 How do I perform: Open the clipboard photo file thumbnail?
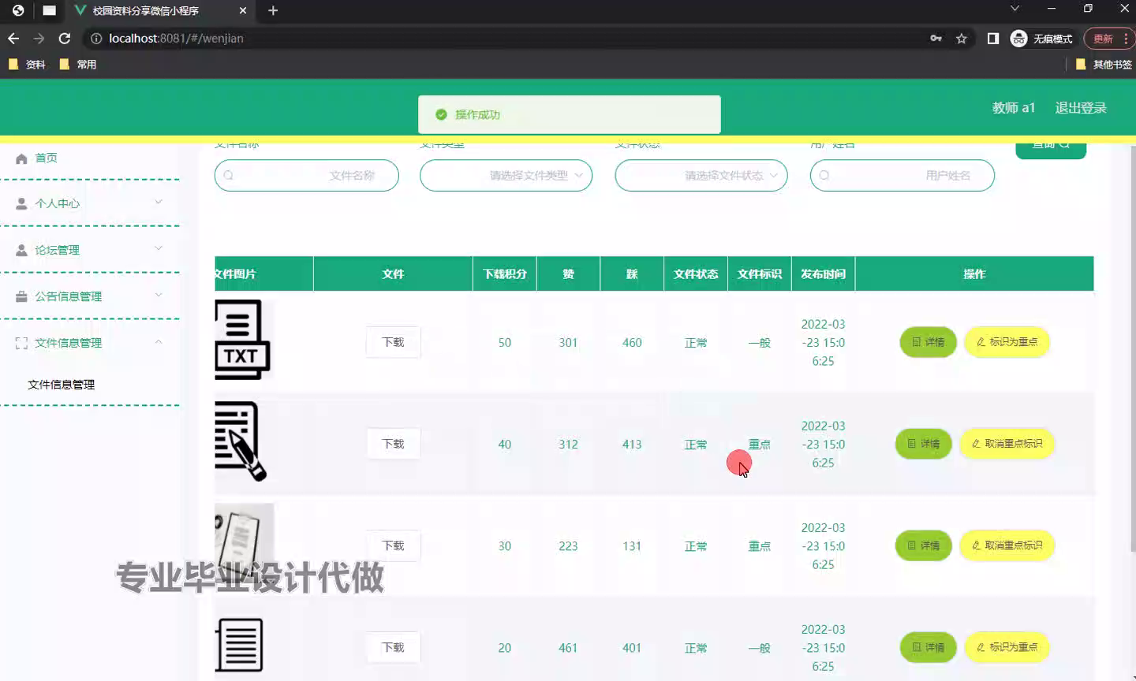[244, 543]
